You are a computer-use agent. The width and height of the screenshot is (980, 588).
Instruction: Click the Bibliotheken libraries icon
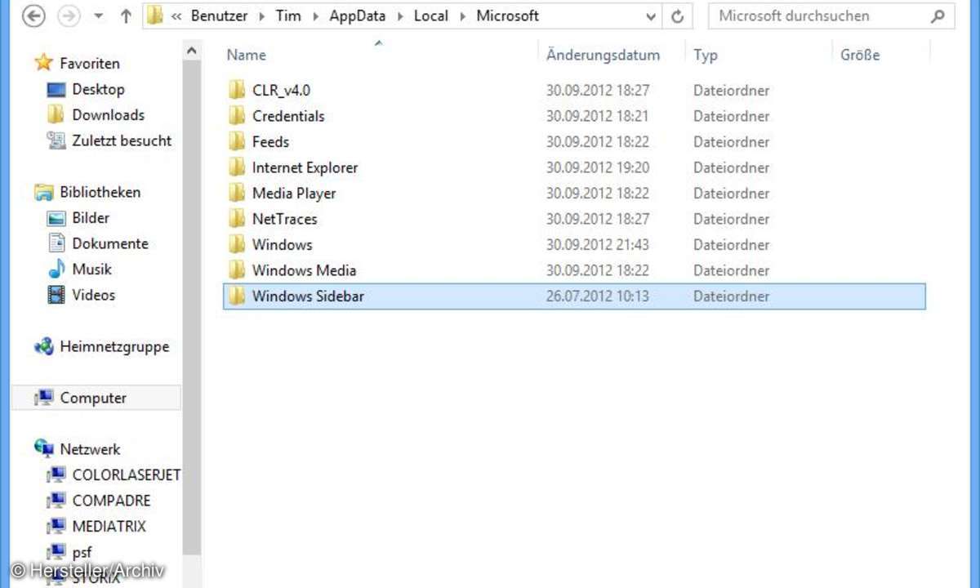(x=43, y=193)
